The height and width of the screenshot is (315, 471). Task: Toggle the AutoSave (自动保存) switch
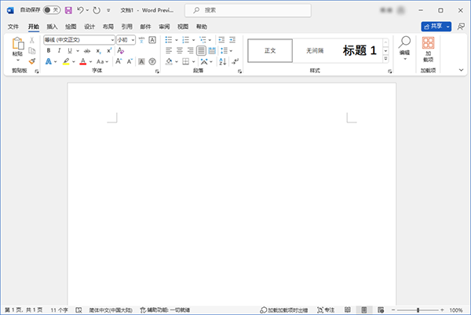tap(51, 10)
